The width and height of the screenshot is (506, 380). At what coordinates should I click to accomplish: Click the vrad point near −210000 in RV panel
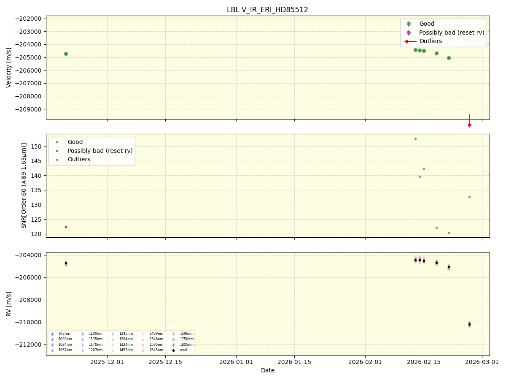click(469, 324)
